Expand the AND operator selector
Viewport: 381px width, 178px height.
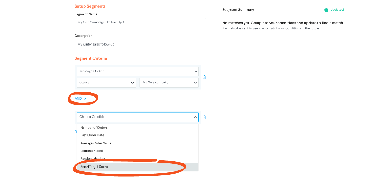click(x=80, y=99)
